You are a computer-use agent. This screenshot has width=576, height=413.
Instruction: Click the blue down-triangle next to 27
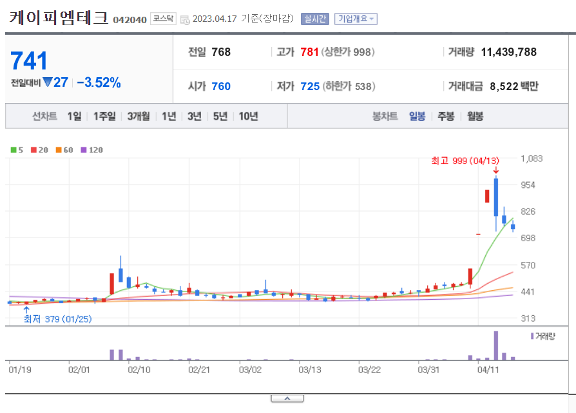click(x=48, y=82)
